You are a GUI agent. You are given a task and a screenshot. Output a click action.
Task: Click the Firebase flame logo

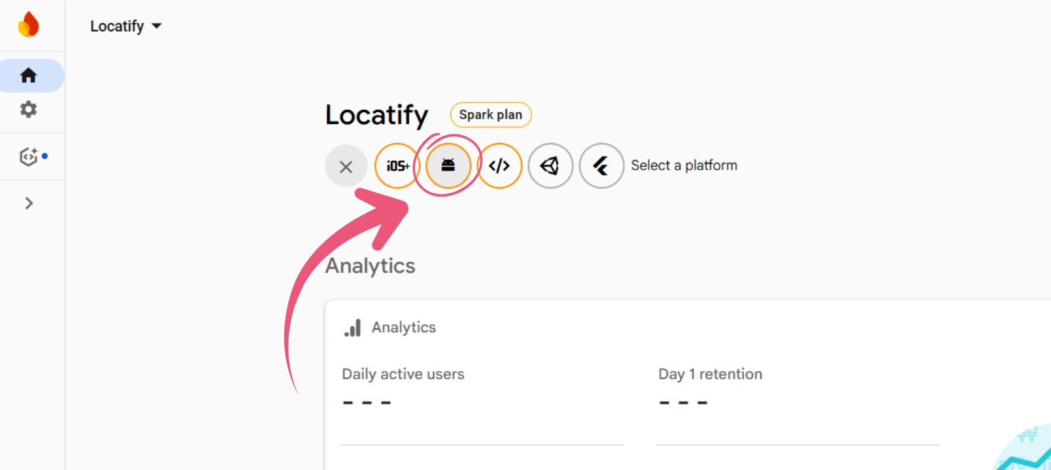point(29,25)
